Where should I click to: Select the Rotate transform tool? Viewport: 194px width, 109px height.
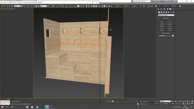34,6
